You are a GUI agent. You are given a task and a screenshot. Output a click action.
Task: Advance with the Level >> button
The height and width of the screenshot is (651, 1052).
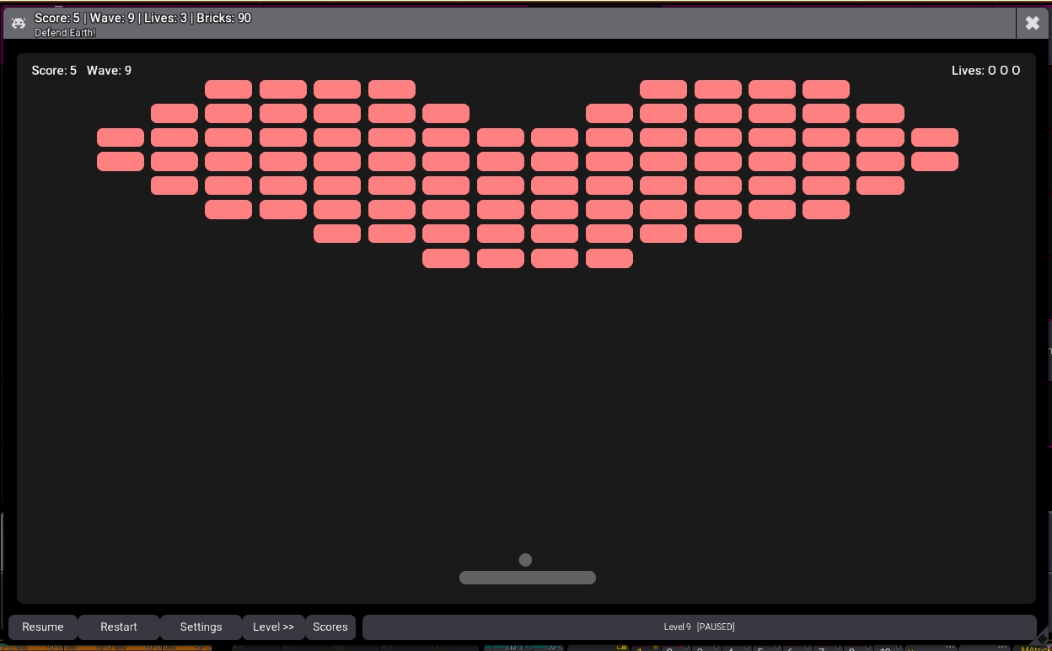(x=273, y=627)
